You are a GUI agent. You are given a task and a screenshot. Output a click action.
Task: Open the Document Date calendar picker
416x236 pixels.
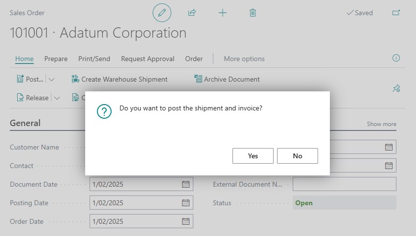pyautogui.click(x=185, y=184)
